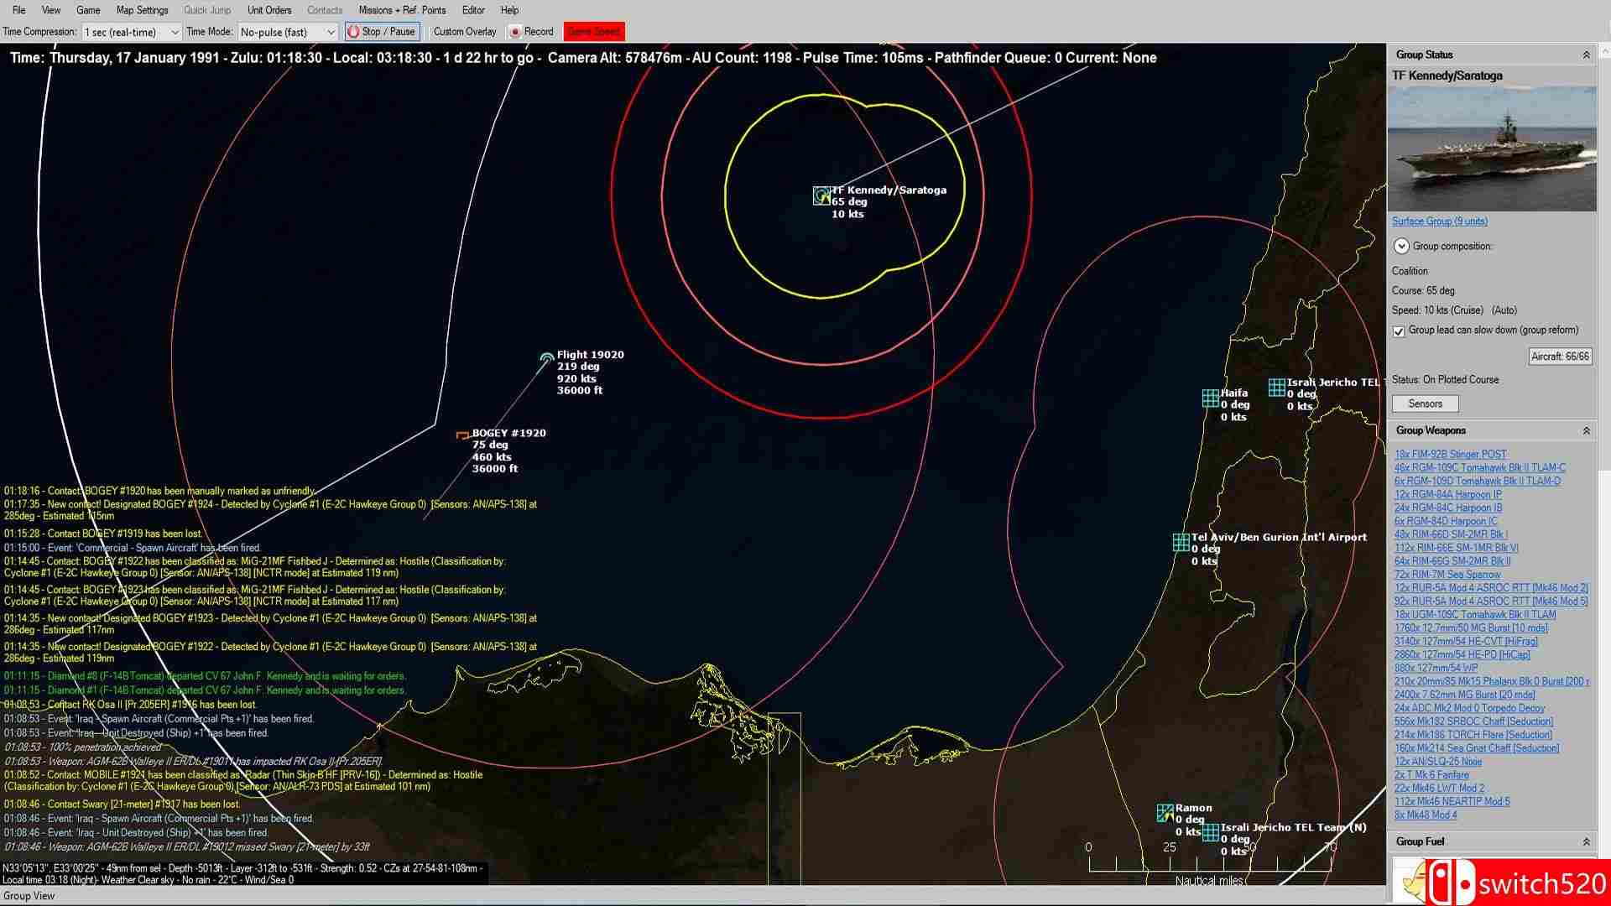Collapse the Group Weapons panel
This screenshot has width=1611, height=906.
tap(1587, 430)
